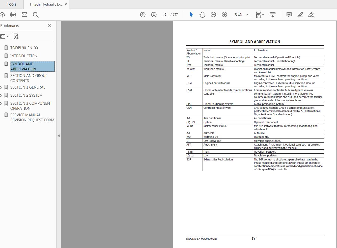Screen dimensions: 337x248
Task: Switch to Hitachi Hydraulic Ex... document tab
Action: tap(46, 4)
